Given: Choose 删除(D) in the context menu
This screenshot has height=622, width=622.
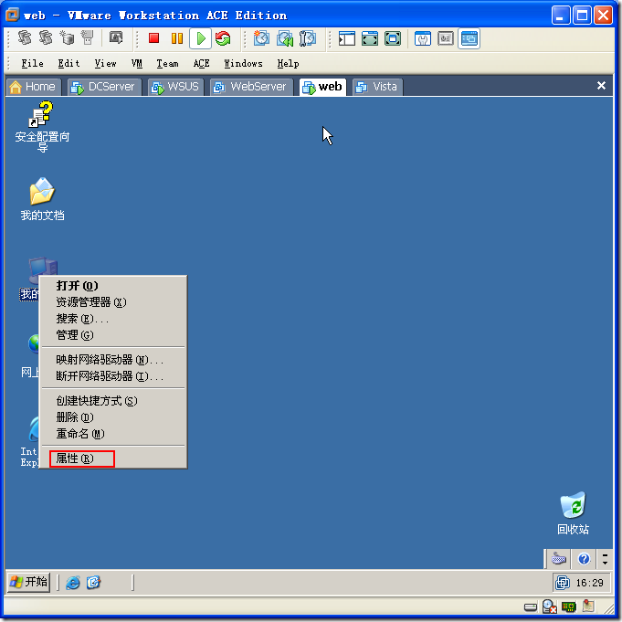Looking at the screenshot, I should (x=113, y=417).
